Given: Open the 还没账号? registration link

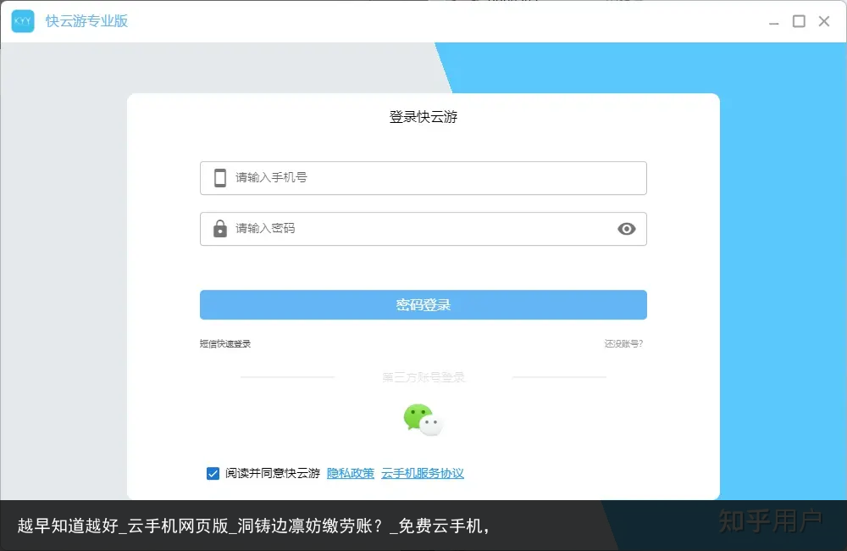Looking at the screenshot, I should [x=623, y=344].
